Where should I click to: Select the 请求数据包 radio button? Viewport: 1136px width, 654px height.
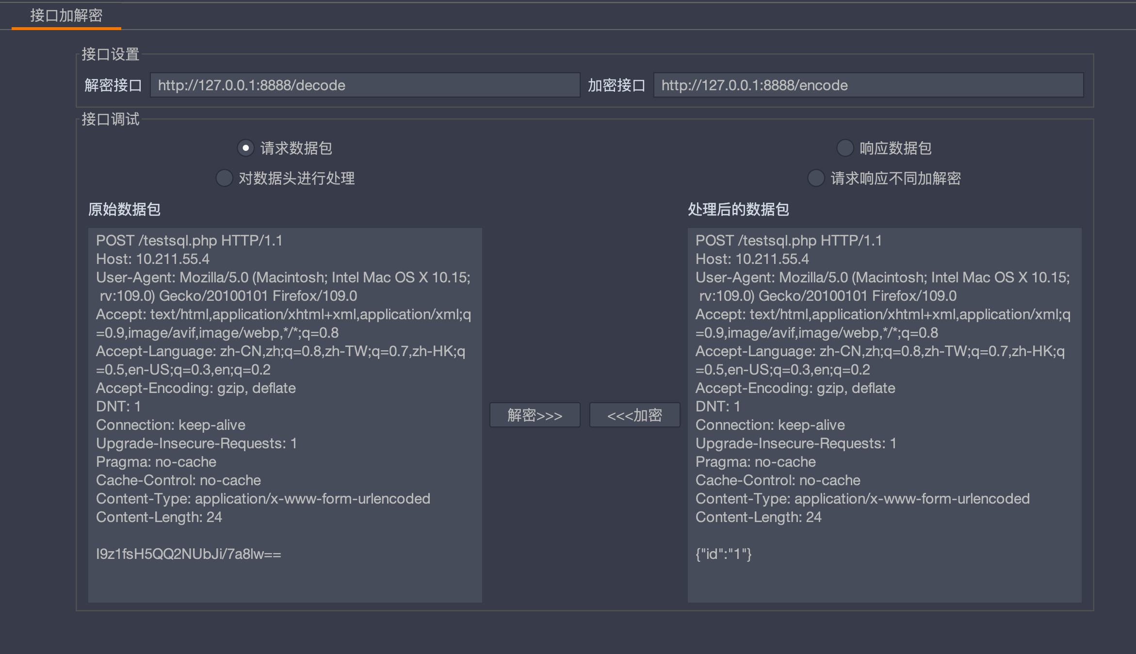[x=245, y=147]
